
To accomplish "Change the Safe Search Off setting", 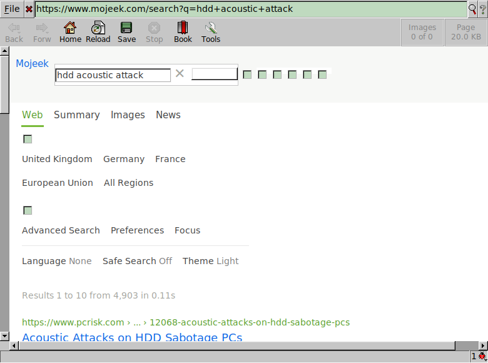I will coord(137,261).
